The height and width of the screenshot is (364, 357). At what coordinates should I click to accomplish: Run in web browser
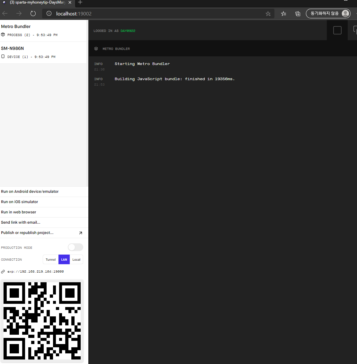click(x=44, y=212)
